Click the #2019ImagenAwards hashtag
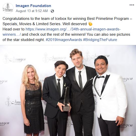The height and width of the screenshot is (136, 136). click(x=64, y=40)
